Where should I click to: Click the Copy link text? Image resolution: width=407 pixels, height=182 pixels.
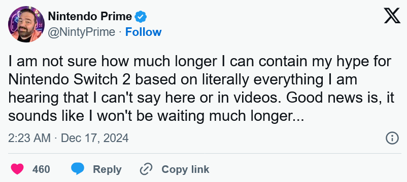click(185, 169)
